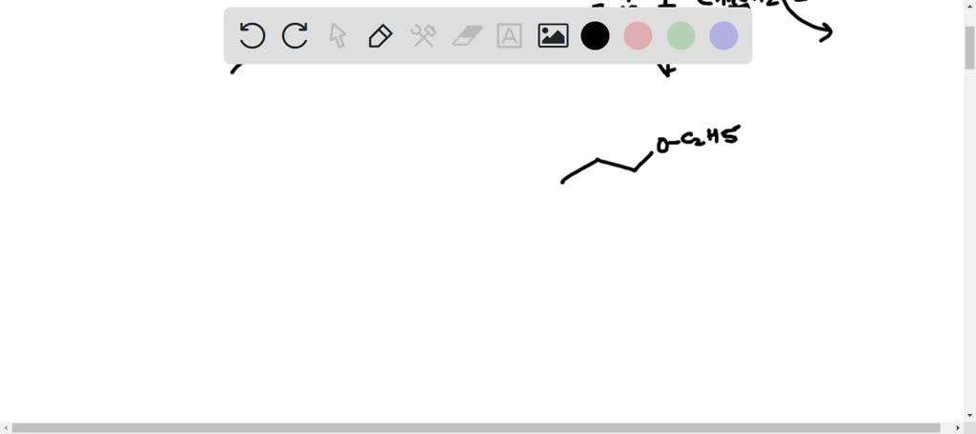
Task: Activate the text box tool
Action: [509, 36]
